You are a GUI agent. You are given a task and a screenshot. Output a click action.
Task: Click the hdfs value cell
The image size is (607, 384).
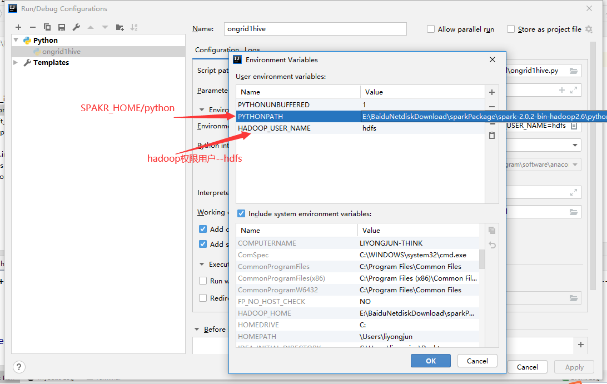coord(369,128)
